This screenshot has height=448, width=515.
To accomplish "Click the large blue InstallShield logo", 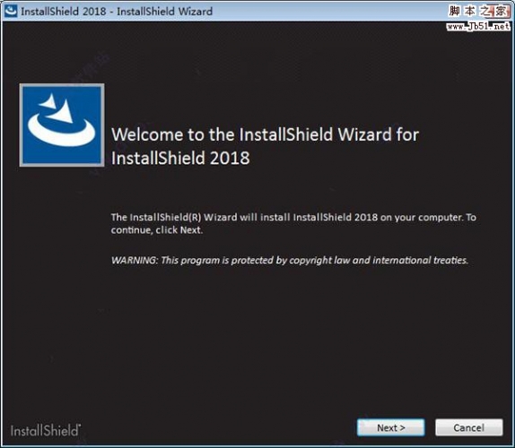I will (62, 125).
